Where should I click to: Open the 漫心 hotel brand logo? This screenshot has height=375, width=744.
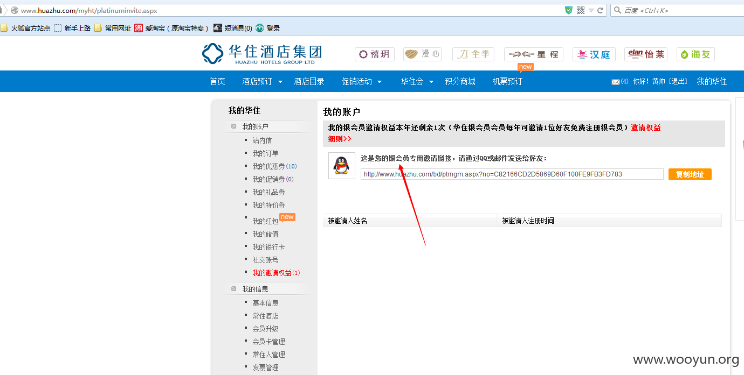click(422, 54)
